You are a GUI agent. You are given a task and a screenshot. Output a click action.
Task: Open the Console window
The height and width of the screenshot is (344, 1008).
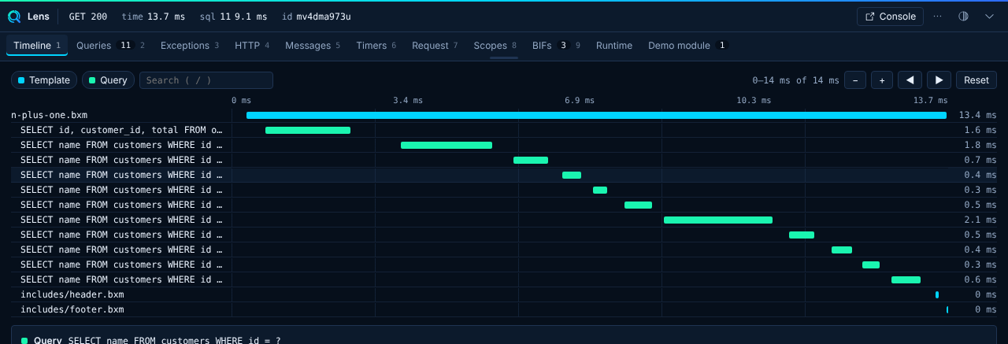pos(890,17)
